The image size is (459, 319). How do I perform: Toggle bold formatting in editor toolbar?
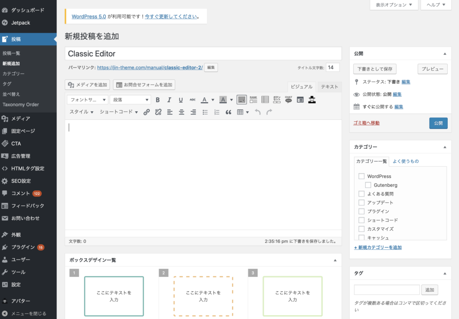coord(158,100)
